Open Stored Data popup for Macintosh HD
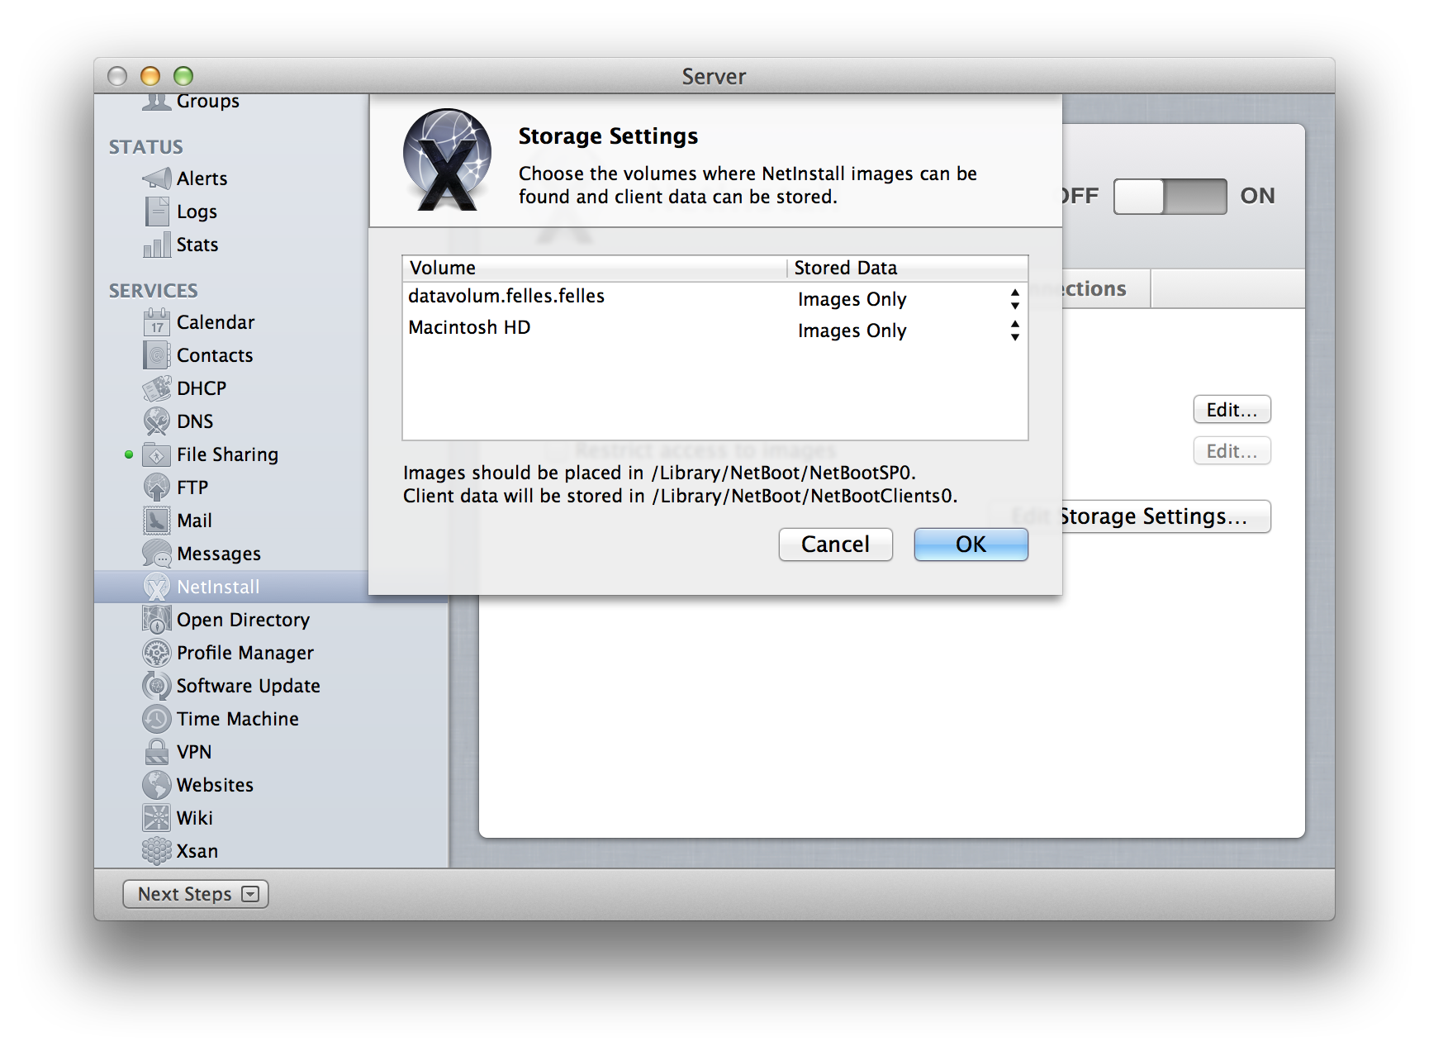The height and width of the screenshot is (1051, 1429). click(909, 331)
